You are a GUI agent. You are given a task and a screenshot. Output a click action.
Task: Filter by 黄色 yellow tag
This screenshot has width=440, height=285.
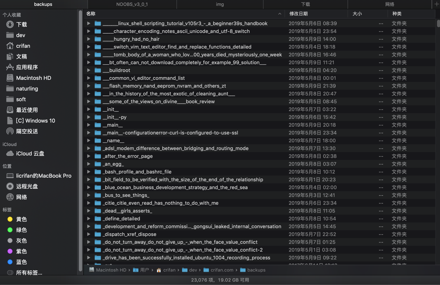(17, 219)
